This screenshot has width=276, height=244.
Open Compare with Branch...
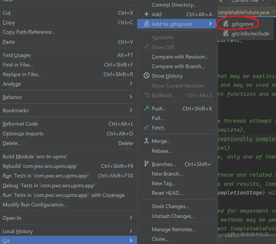pyautogui.click(x=178, y=66)
